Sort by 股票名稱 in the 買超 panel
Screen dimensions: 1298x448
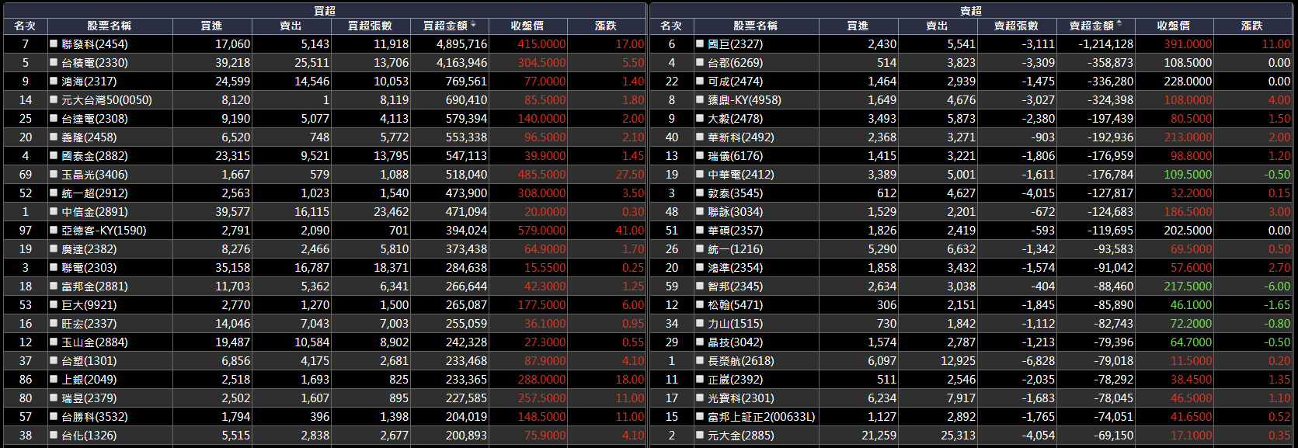coord(110,26)
